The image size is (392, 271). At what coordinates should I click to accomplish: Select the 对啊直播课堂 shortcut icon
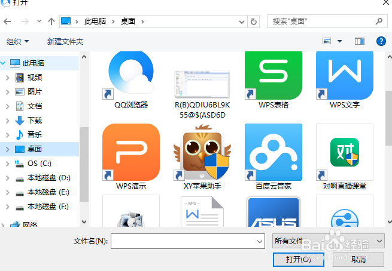[345, 152]
